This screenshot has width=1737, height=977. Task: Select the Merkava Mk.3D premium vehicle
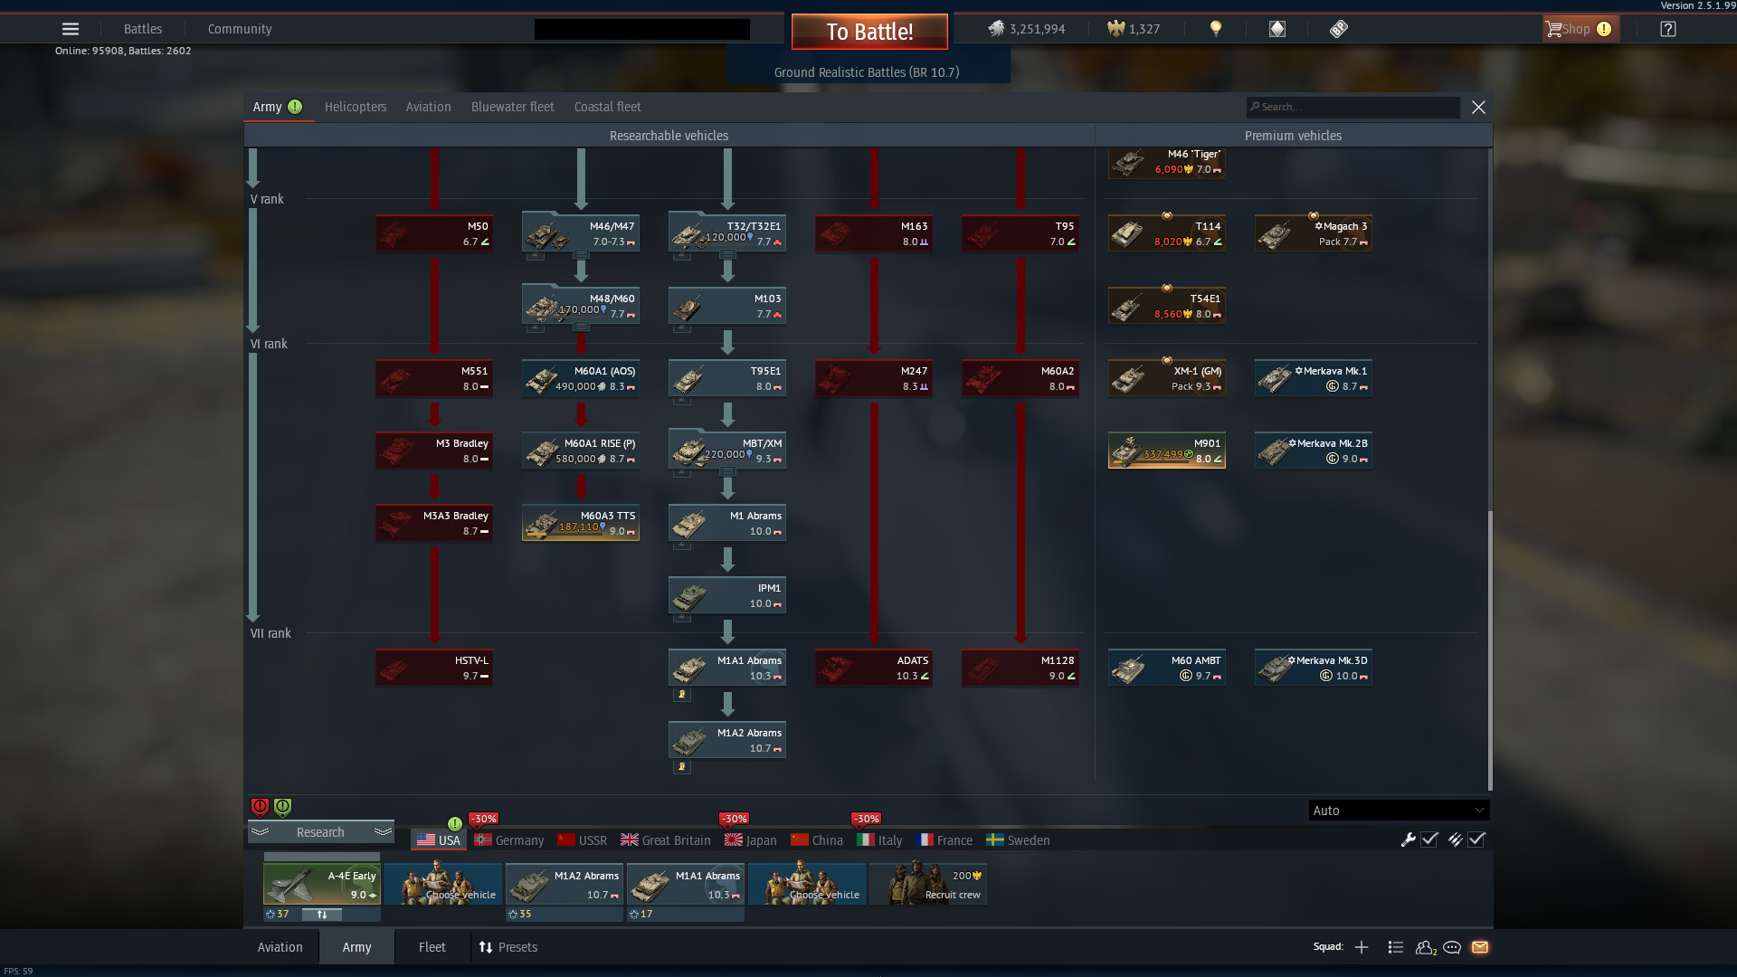[1314, 668]
